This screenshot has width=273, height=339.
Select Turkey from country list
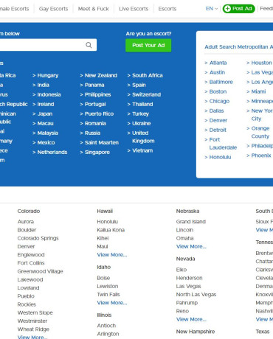tap(140, 113)
